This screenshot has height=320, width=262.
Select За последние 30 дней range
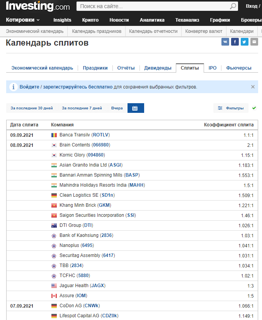point(32,108)
